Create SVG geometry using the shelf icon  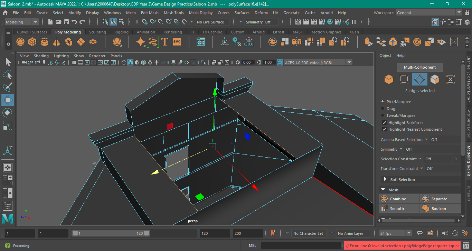(176, 41)
